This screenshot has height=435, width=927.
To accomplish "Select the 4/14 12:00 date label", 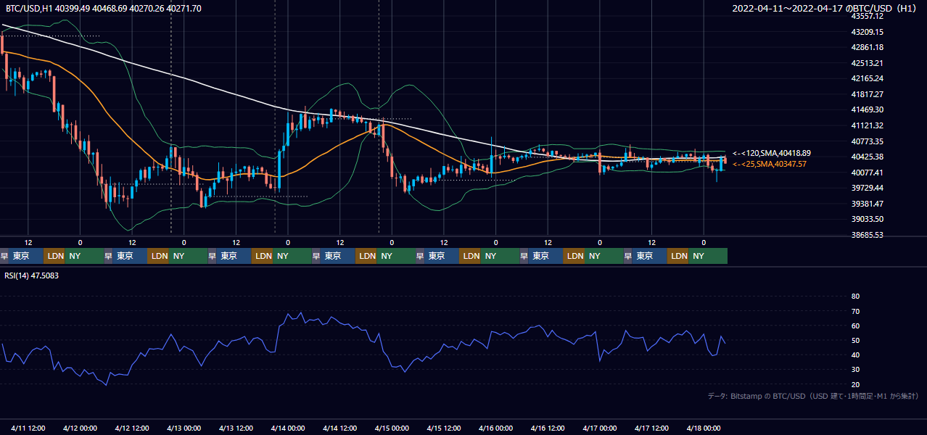I will [x=340, y=428].
